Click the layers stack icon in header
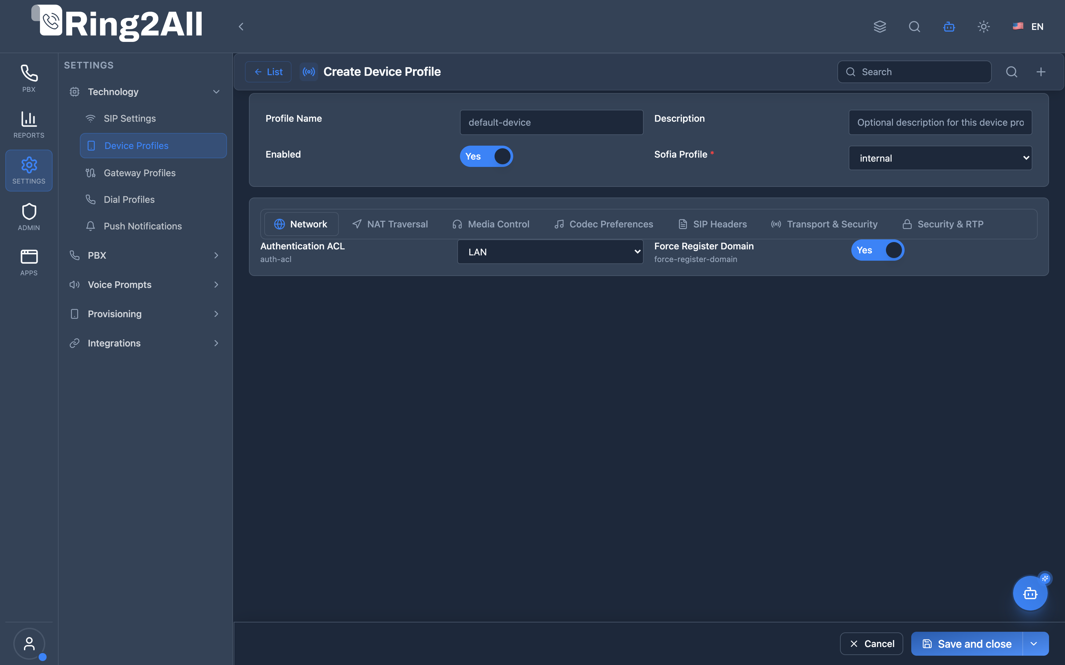Screen dimensions: 1065x665 pyautogui.click(x=880, y=26)
